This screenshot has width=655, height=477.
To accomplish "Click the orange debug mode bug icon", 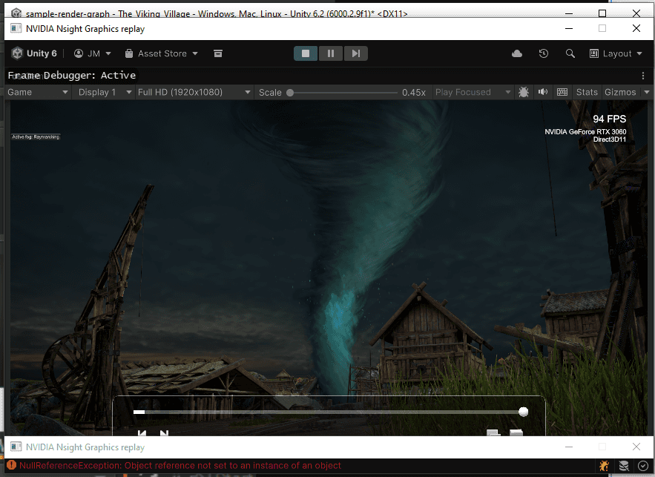I will pos(604,466).
